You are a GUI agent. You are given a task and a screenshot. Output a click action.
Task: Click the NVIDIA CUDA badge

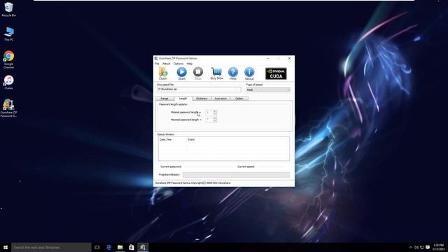click(x=276, y=73)
